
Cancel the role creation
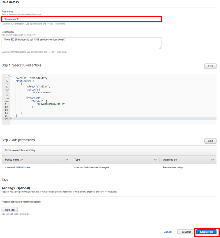click(168, 232)
